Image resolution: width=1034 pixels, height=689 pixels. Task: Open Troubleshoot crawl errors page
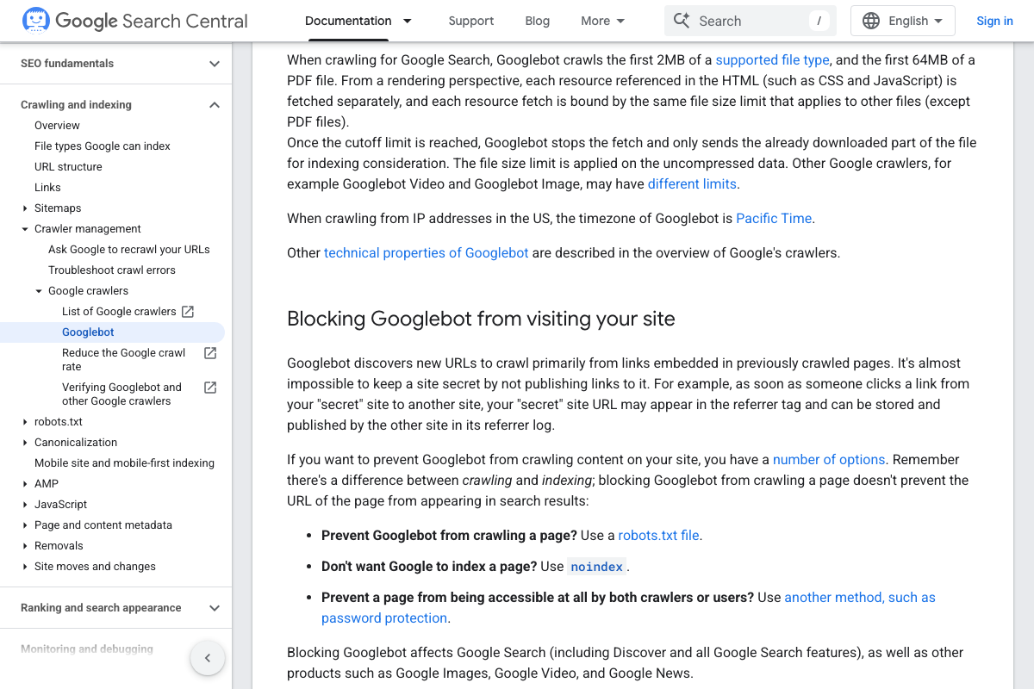click(112, 270)
